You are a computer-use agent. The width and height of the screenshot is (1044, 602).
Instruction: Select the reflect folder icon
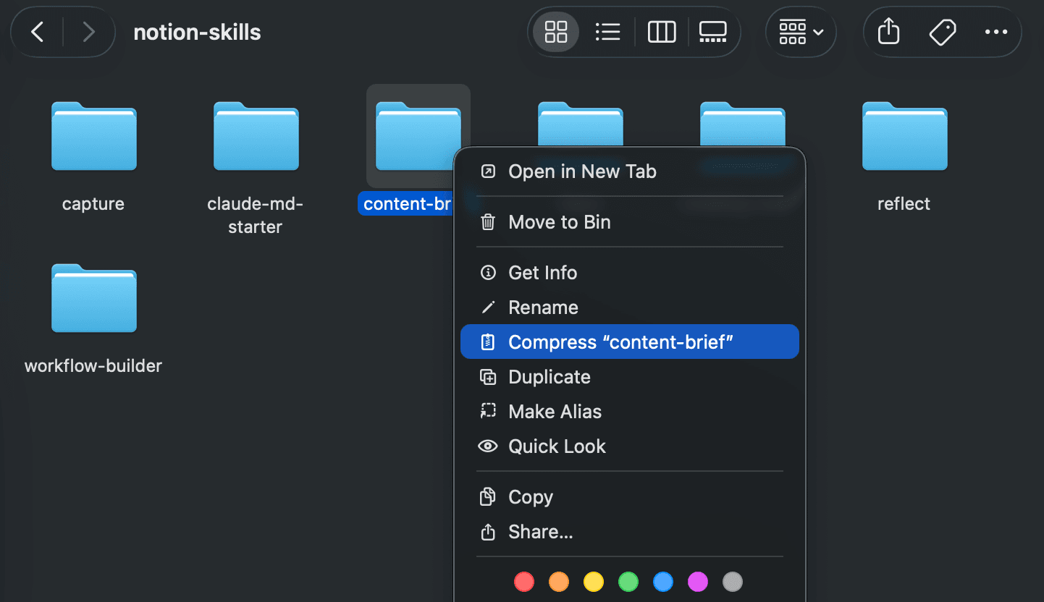coord(905,136)
